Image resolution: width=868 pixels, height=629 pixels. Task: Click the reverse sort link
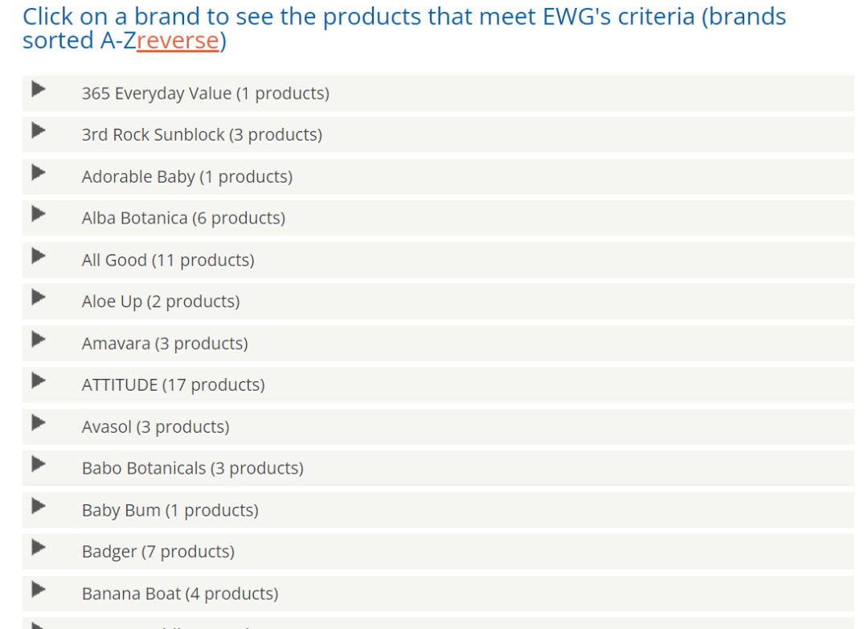tap(178, 40)
